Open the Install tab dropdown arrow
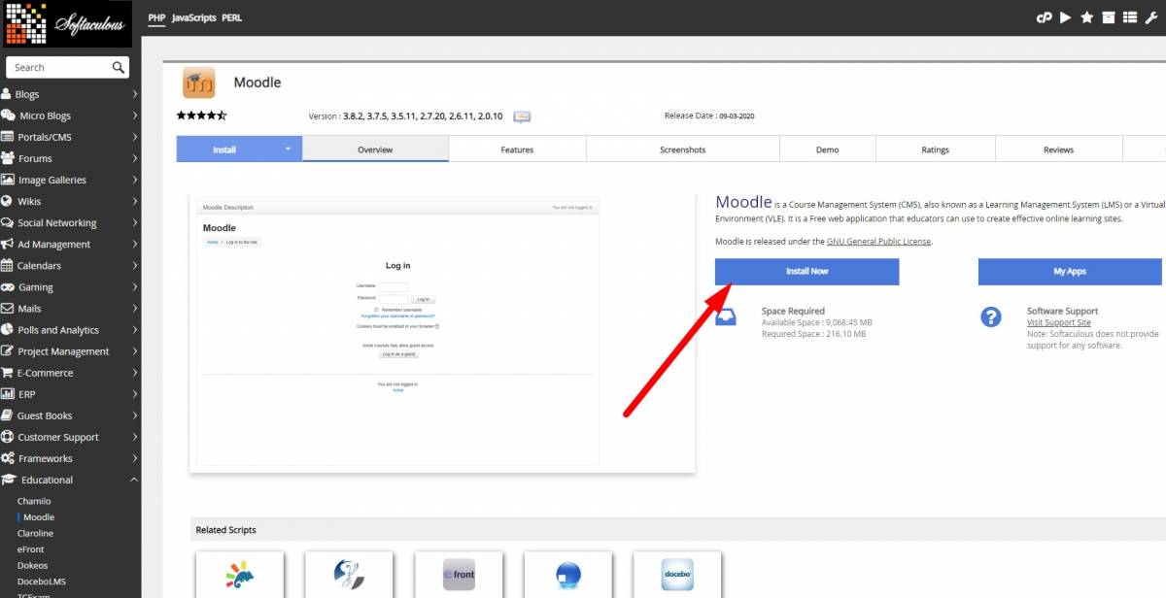The height and width of the screenshot is (598, 1166). coord(289,149)
